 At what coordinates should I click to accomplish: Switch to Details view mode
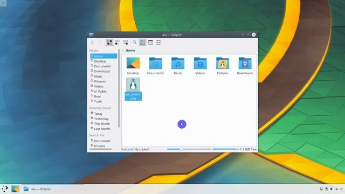(126, 43)
